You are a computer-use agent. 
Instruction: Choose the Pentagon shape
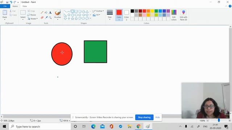(72, 15)
